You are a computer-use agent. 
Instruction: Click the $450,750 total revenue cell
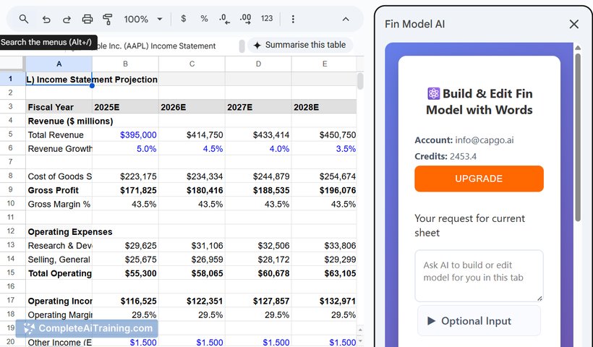pyautogui.click(x=324, y=135)
